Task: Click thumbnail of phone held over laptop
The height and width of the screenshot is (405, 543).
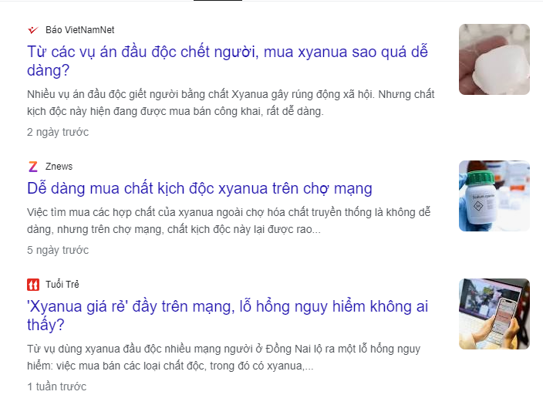Action: pyautogui.click(x=494, y=314)
